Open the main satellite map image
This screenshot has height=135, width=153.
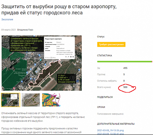[42, 63]
